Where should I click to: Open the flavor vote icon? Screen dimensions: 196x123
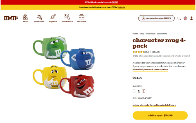point(67,18)
